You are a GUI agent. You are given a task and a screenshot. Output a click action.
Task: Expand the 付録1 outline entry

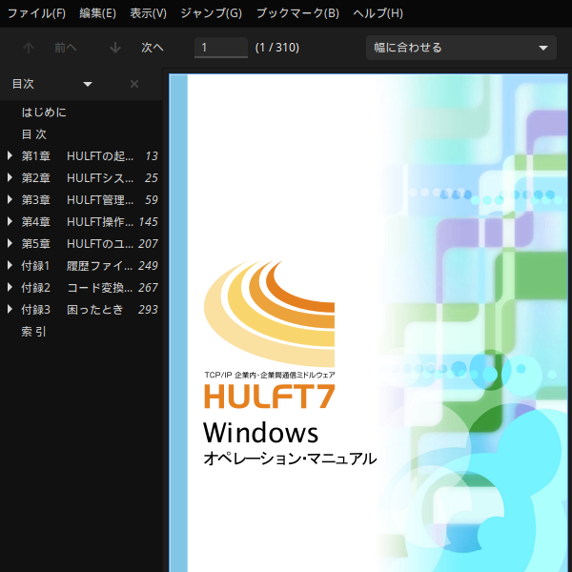tap(10, 266)
